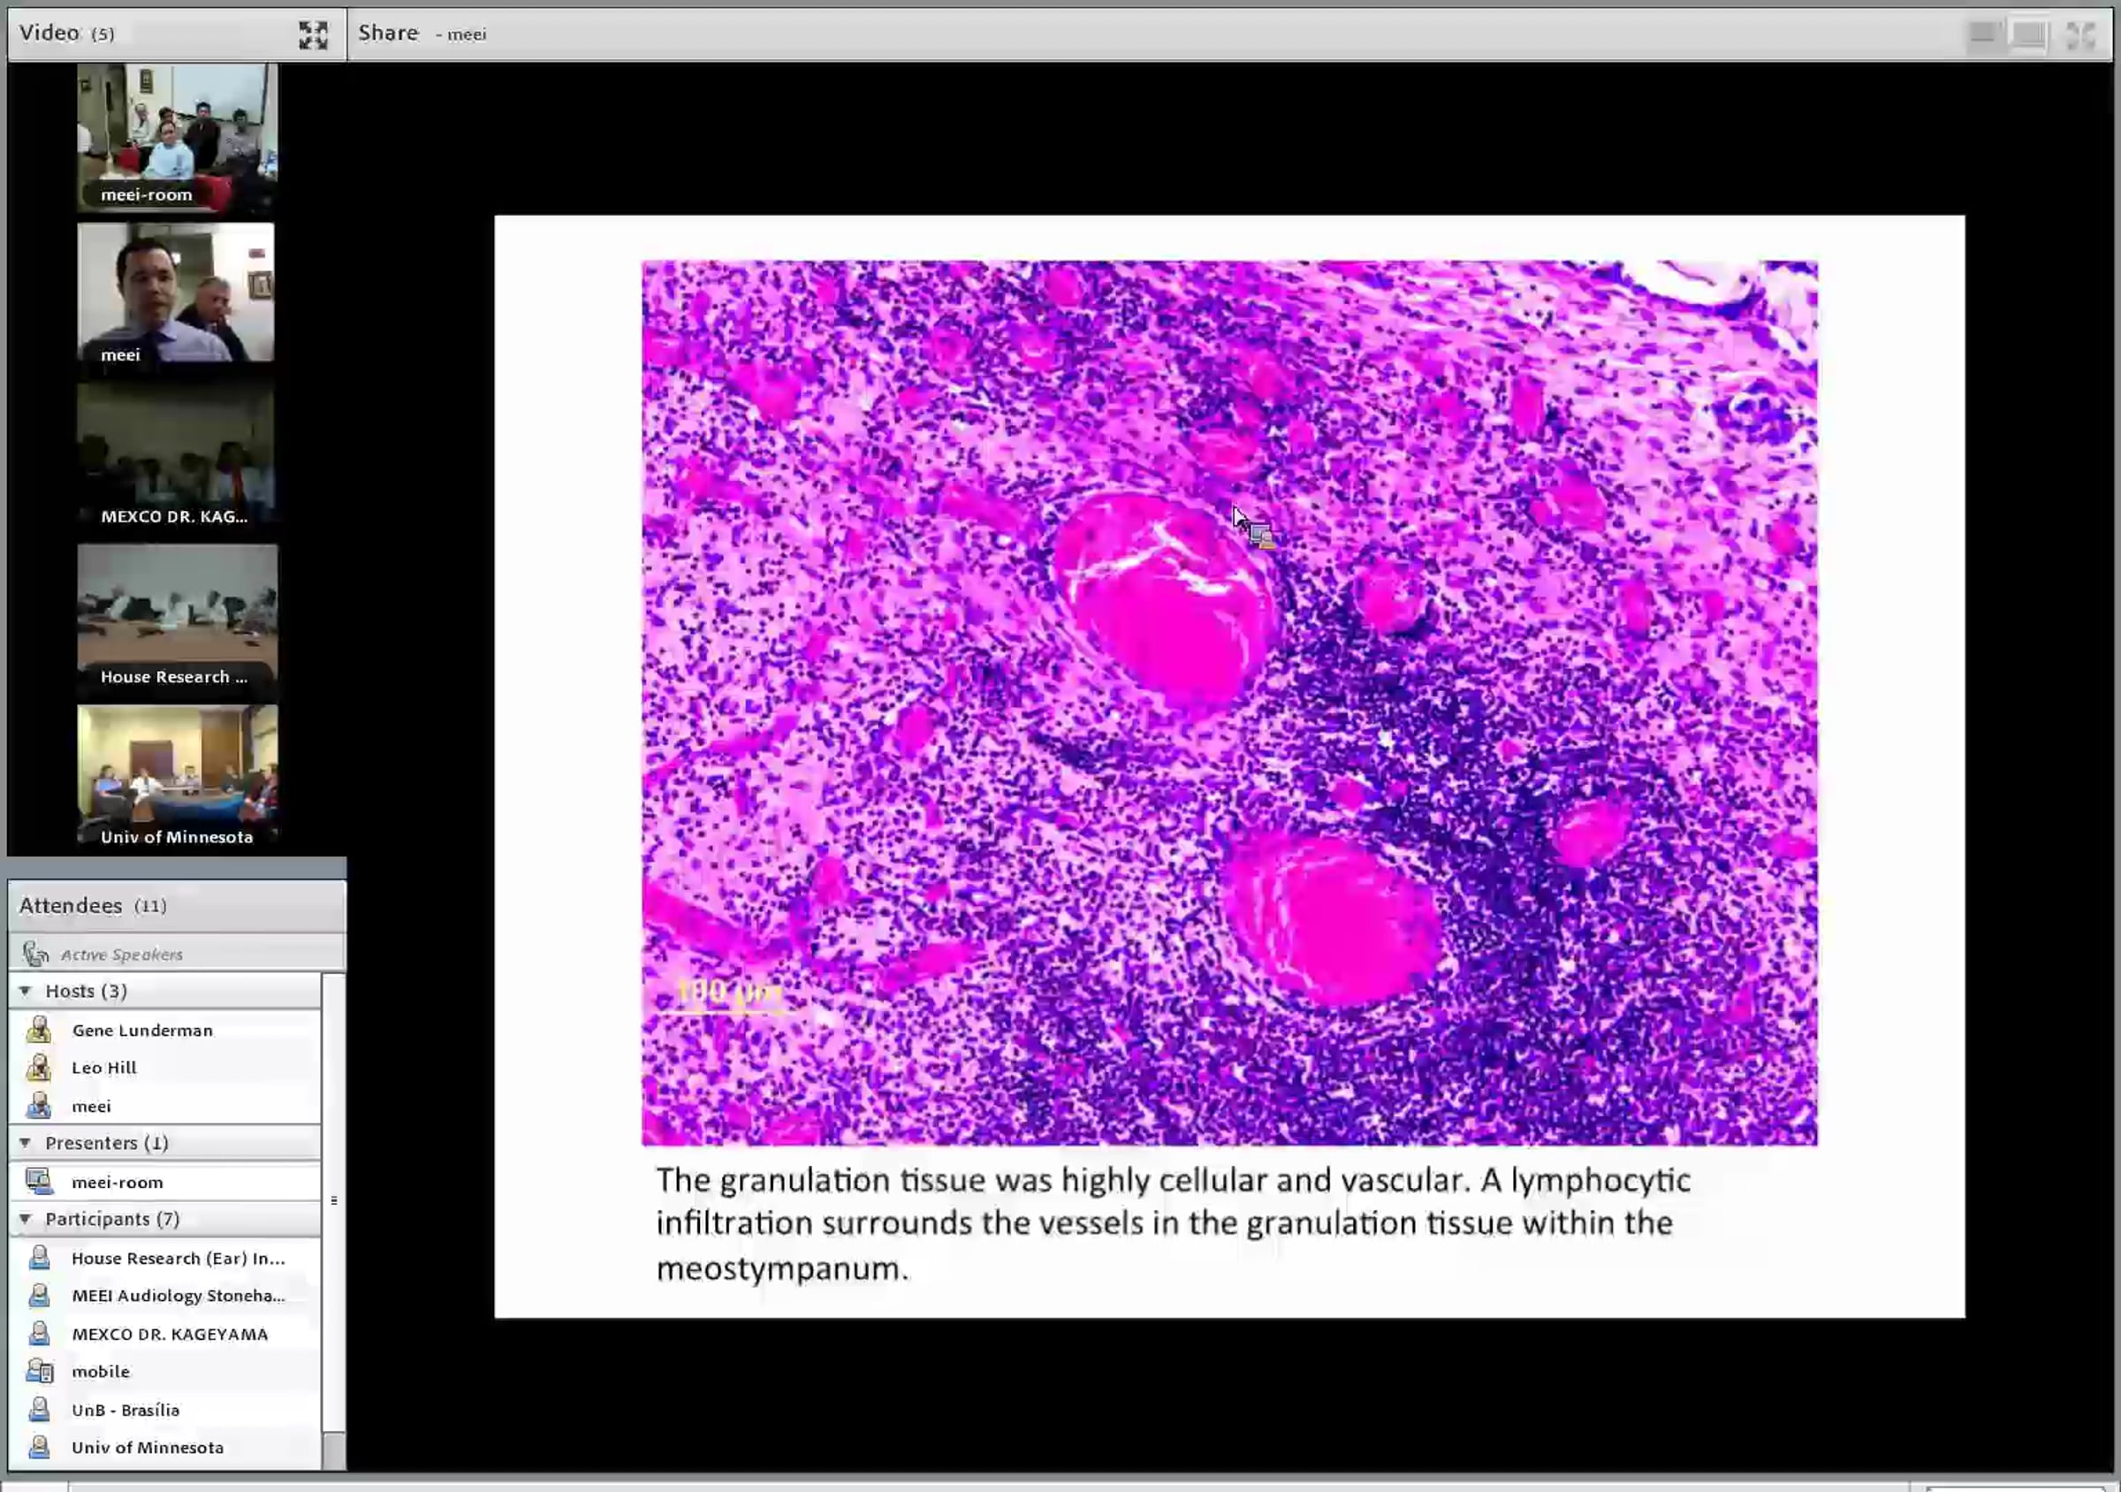Click the Attendees list scrollbar thumb

[334, 1201]
